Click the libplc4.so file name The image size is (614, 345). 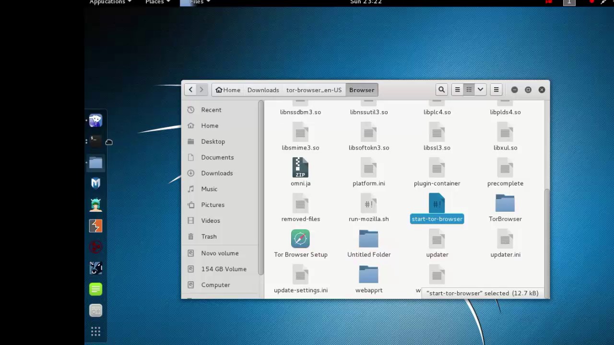[x=437, y=112]
